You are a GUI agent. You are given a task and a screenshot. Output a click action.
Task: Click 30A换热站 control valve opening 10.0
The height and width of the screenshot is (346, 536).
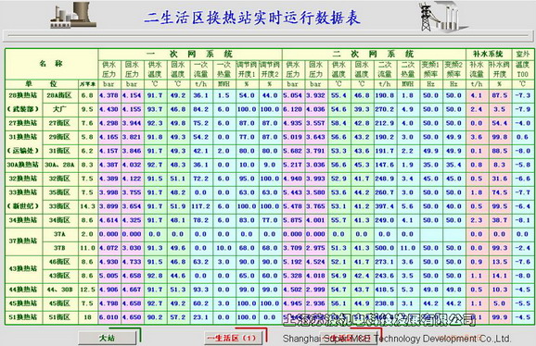tap(247, 165)
